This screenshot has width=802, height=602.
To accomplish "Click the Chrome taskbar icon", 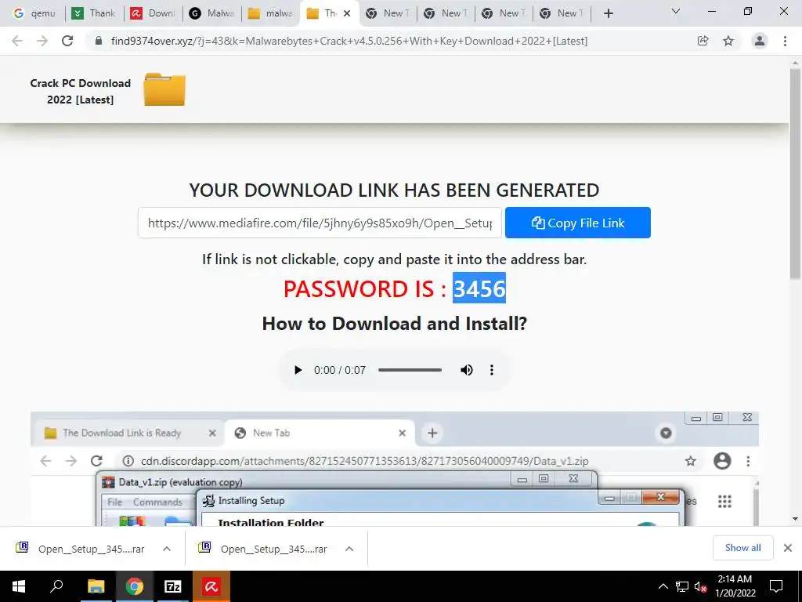I will pyautogui.click(x=135, y=586).
